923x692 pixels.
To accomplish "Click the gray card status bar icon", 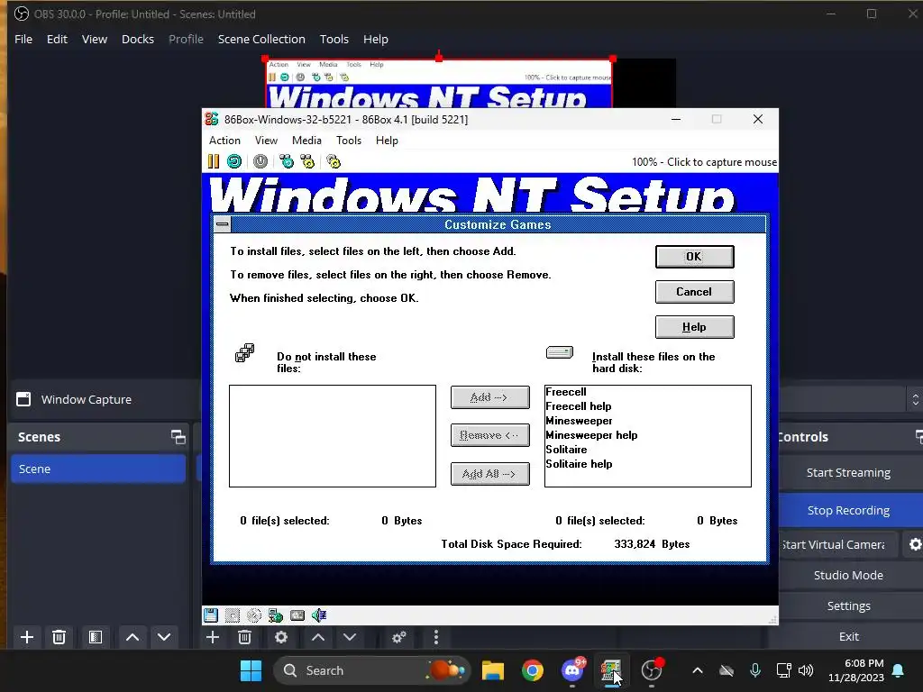I will coord(297,615).
